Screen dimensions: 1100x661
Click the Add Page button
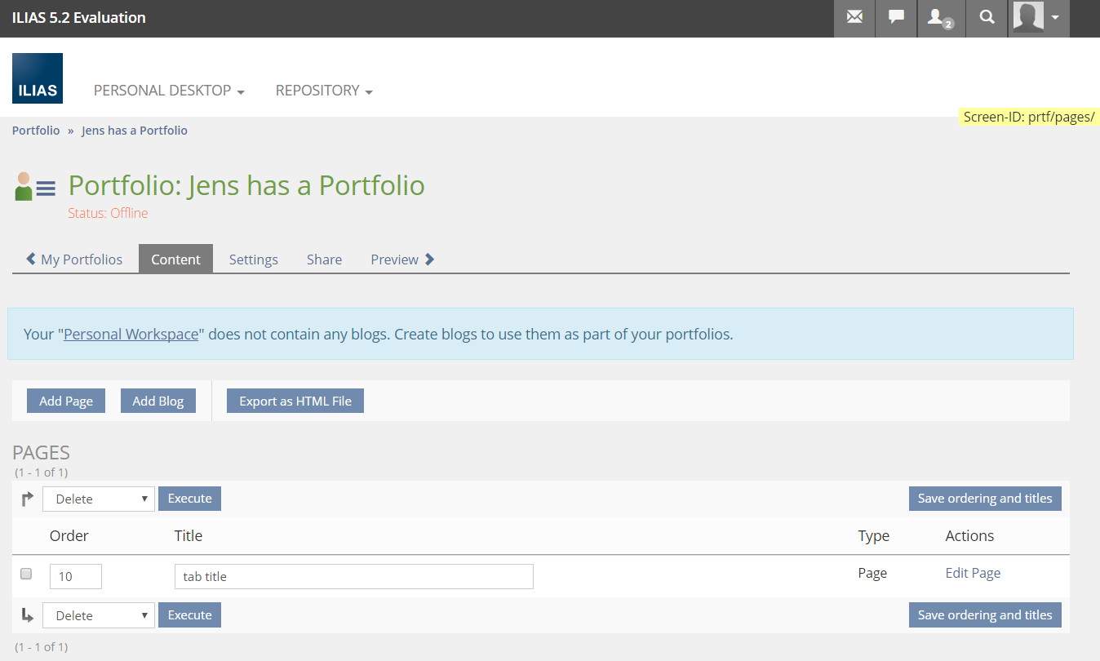[x=66, y=401]
